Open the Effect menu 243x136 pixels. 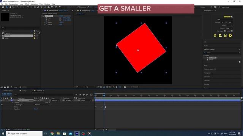point(27,4)
